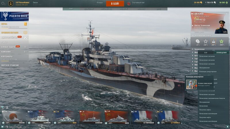This screenshot has height=129, width=230.
Task: Click the Akizuki +50% bonus badge icon
Action: tap(3, 123)
